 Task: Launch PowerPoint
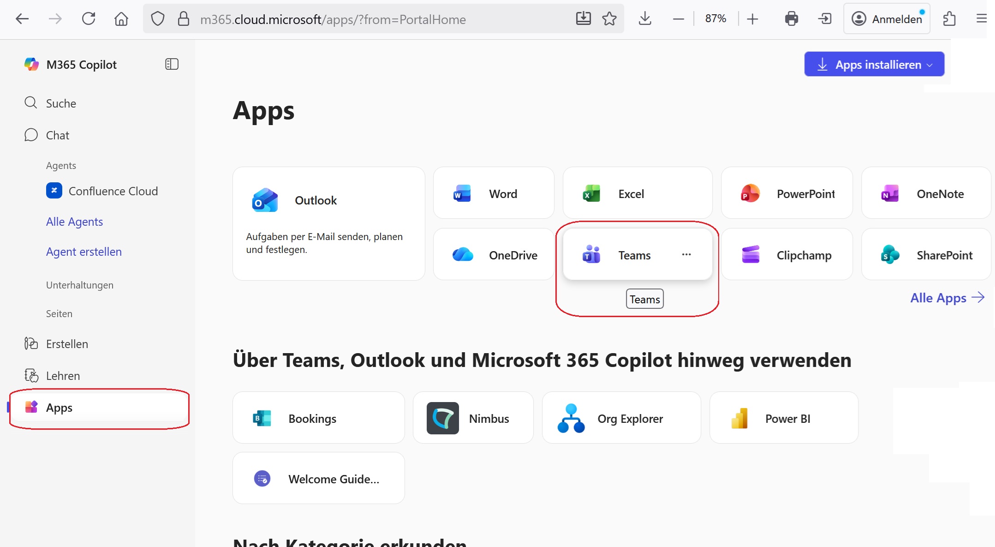787,193
